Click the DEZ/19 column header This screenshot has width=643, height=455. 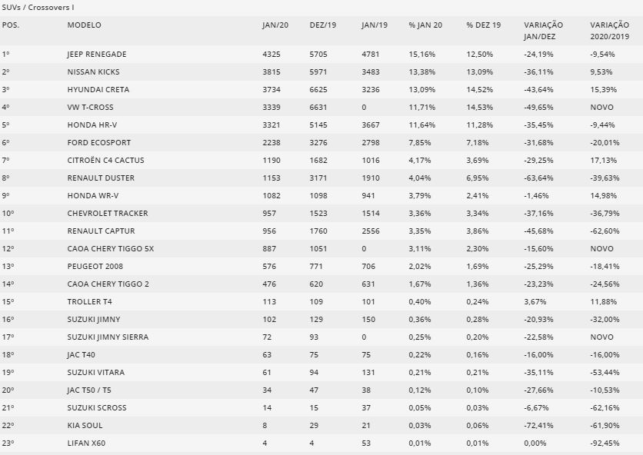pos(323,25)
